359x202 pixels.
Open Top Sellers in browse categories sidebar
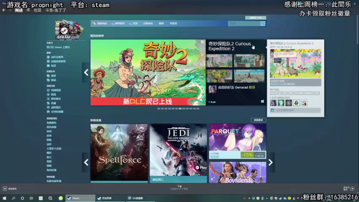53,90
